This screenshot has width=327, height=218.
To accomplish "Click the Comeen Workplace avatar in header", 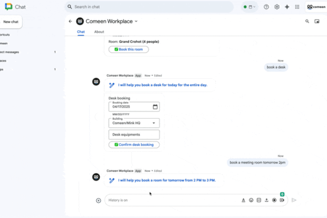I will click(x=80, y=21).
